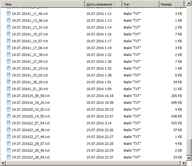Click the vertical scrollbar thumb
The width and height of the screenshot is (192, 166).
189,147
